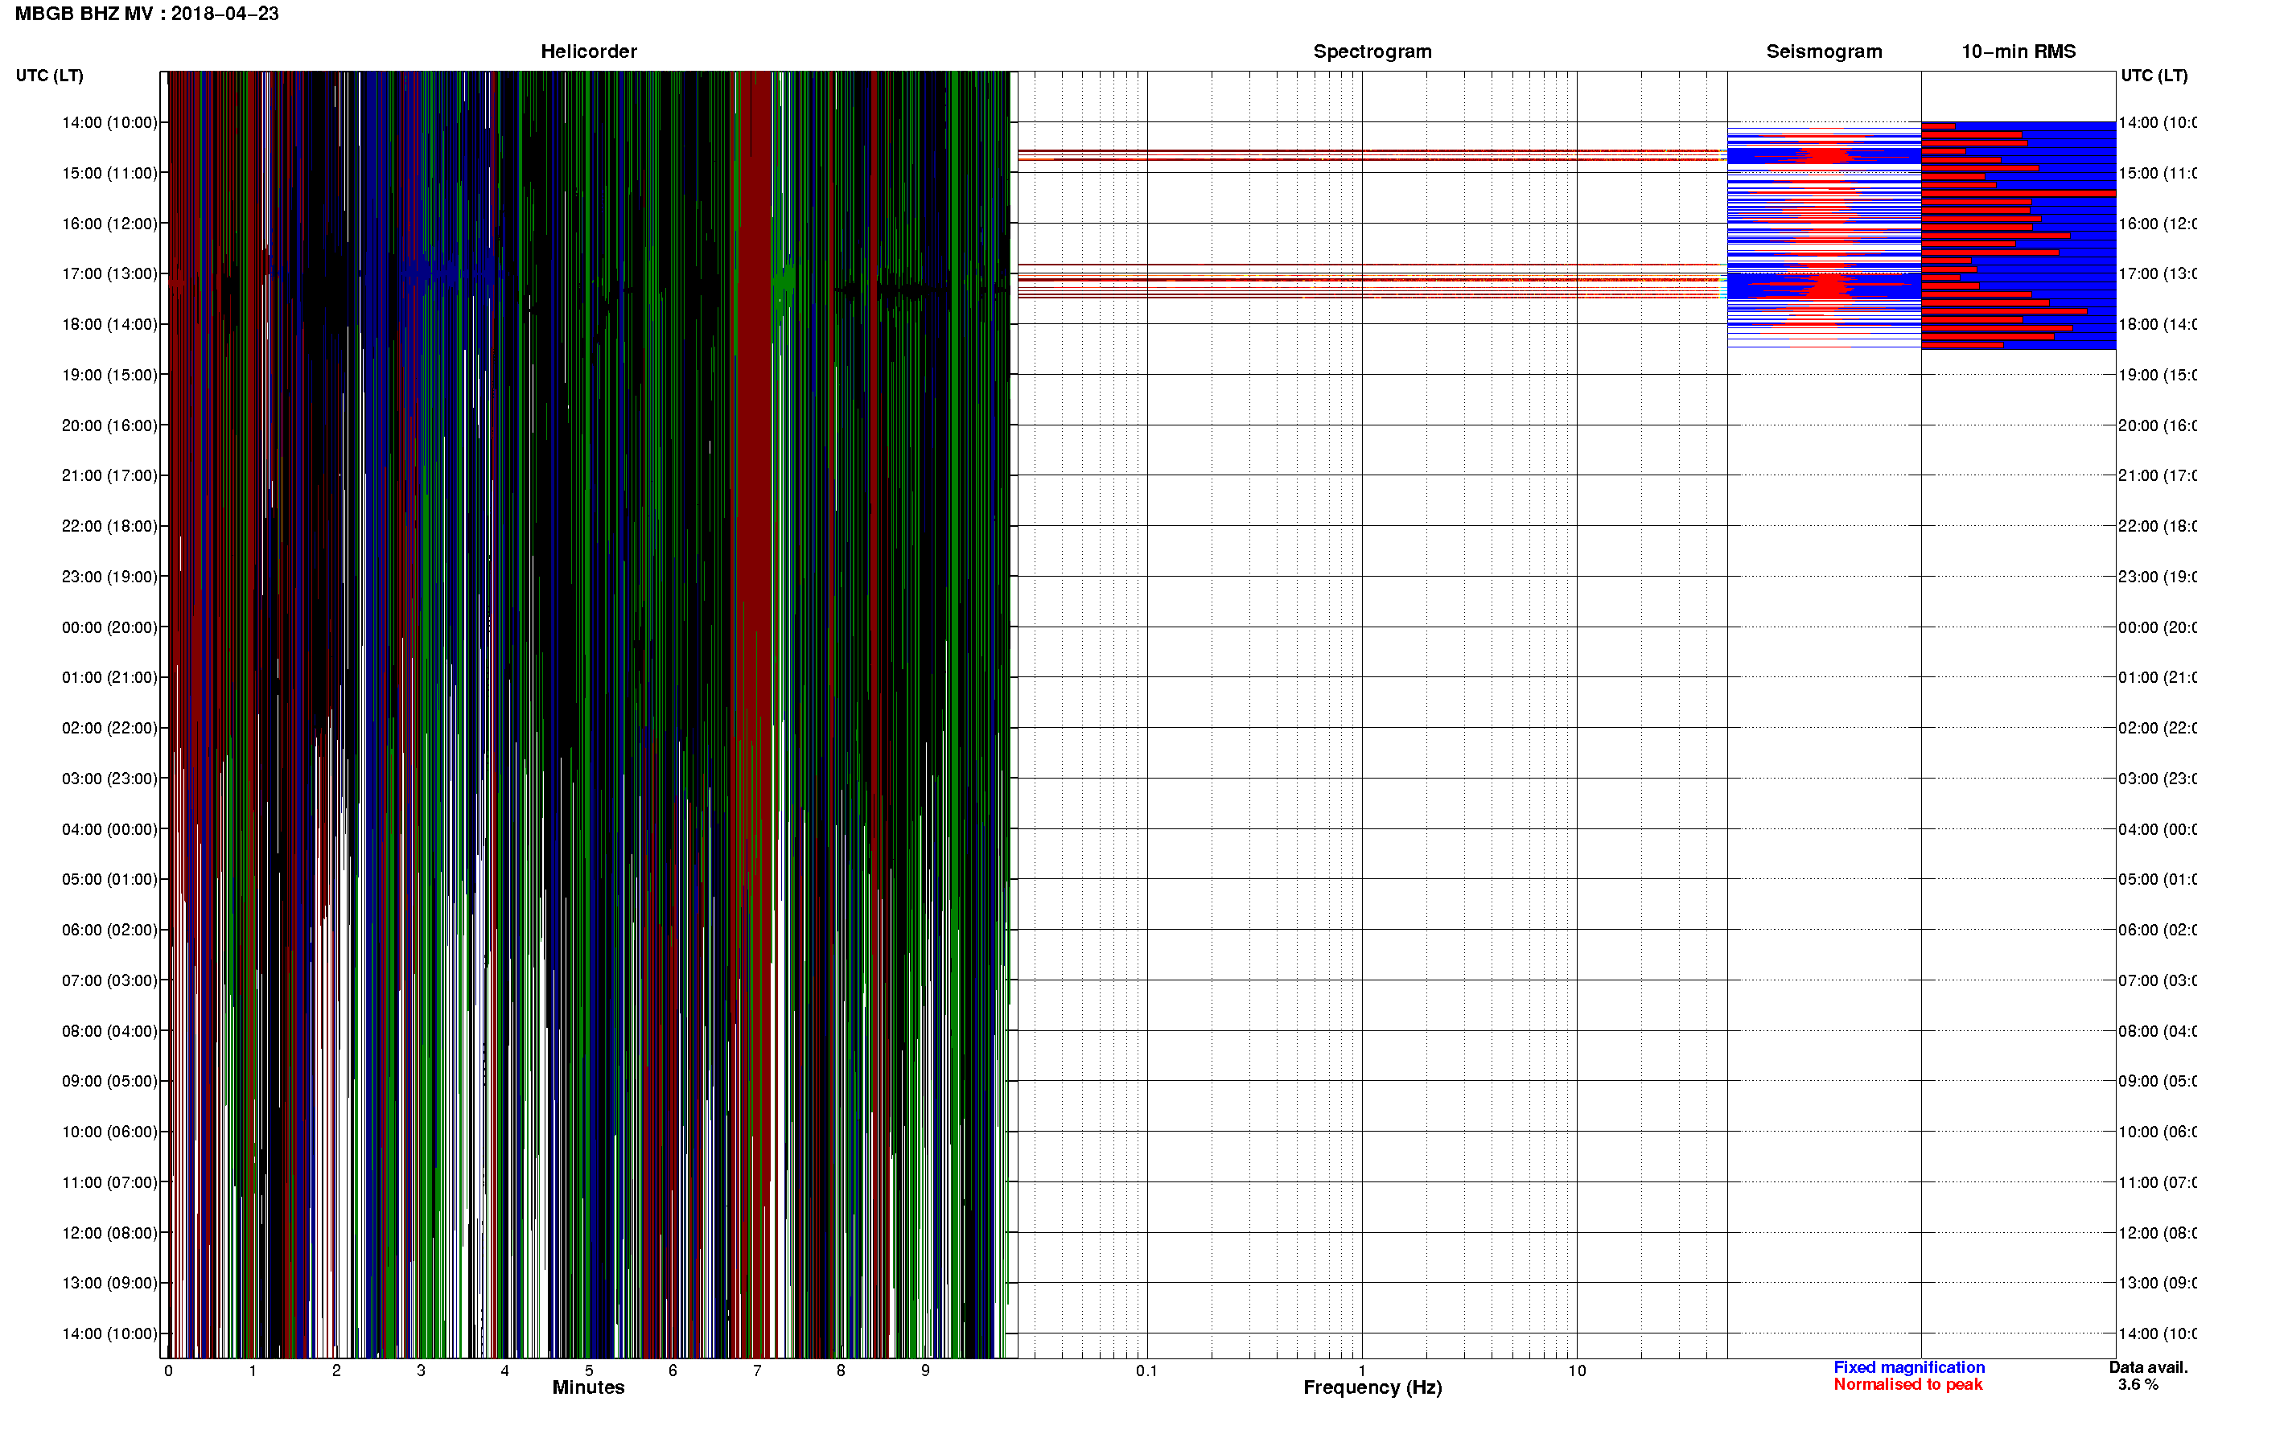Screen dimensions: 2288x1430
Task: Click the right 'UTC (LT)' axis header
Action: click(2154, 76)
